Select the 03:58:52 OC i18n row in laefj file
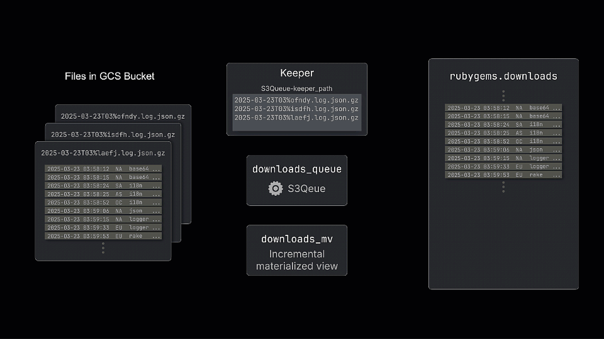The image size is (604, 339). tap(103, 202)
